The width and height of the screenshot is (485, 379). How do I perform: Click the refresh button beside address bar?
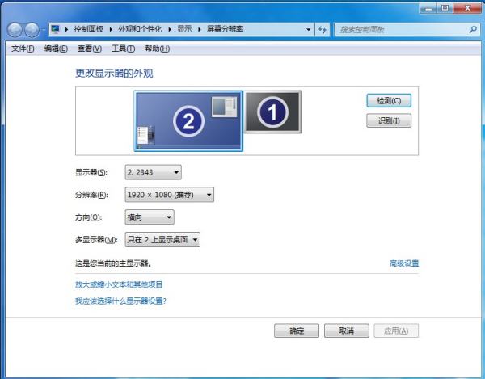pyautogui.click(x=323, y=30)
